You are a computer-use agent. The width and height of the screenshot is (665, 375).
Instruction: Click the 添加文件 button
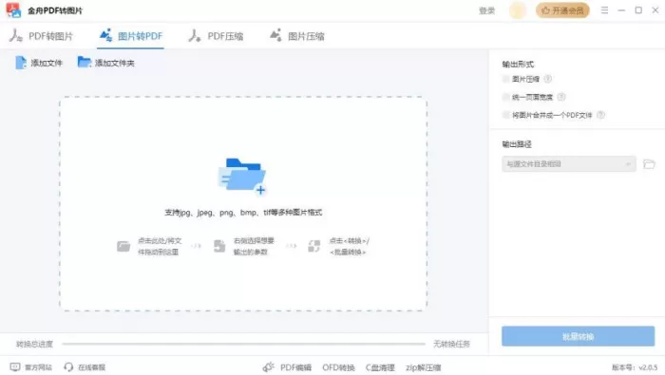coord(39,63)
